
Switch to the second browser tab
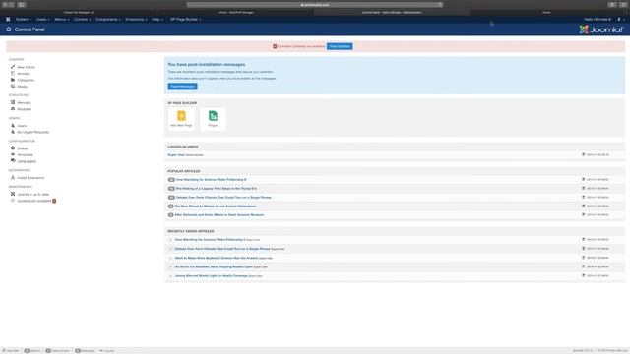tap(235, 13)
